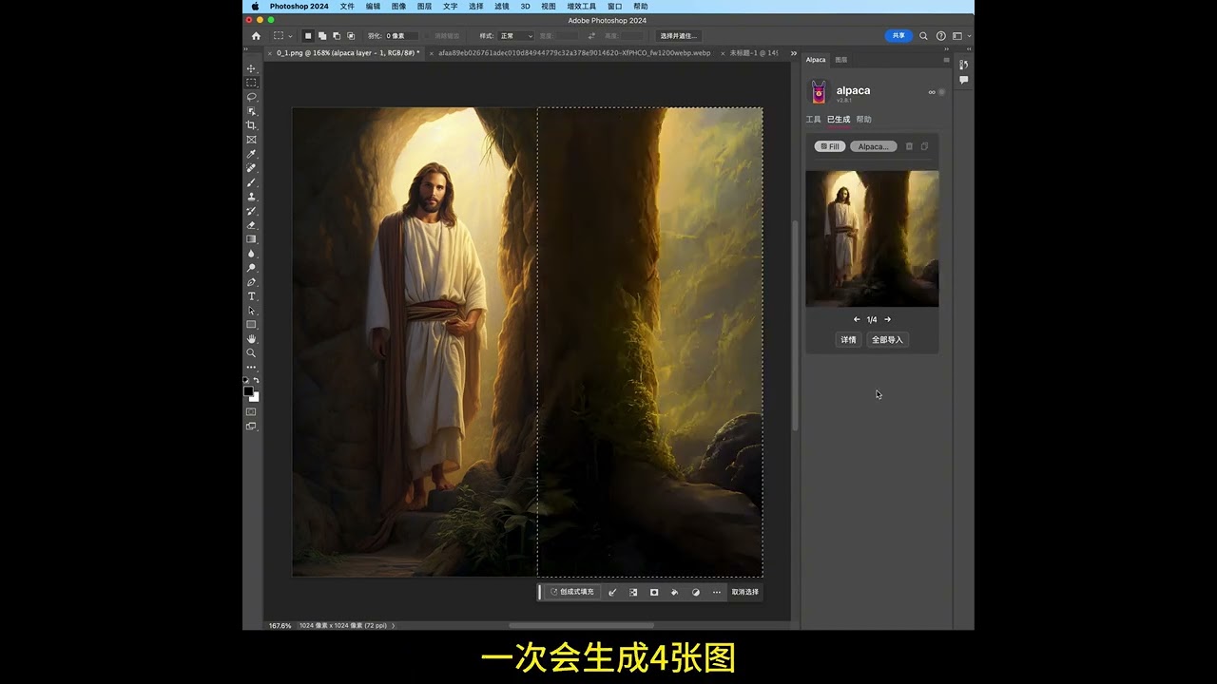Open the Alpaca panel options menu
This screenshot has width=1217, height=684.
946,60
